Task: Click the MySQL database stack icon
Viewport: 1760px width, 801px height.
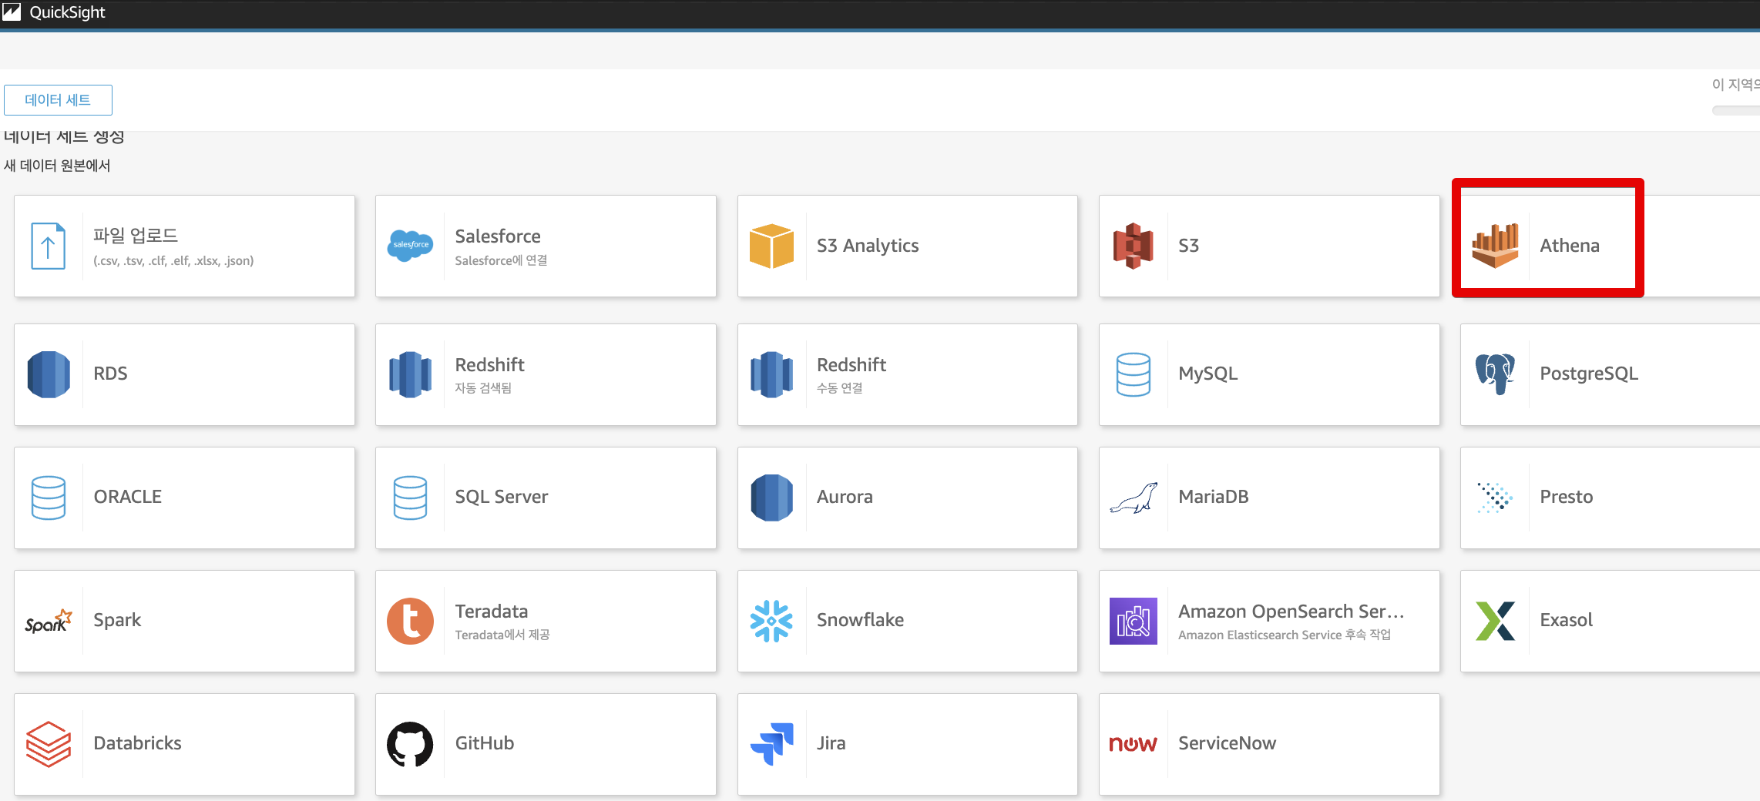Action: click(1133, 374)
